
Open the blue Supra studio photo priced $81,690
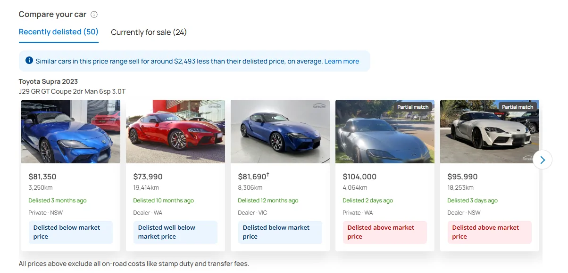tap(280, 132)
